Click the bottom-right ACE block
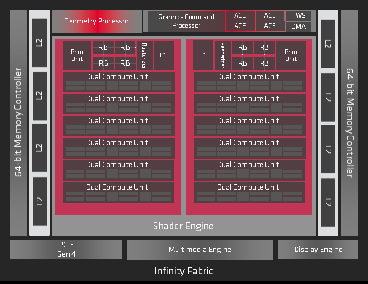The image size is (368, 284). [x=270, y=26]
